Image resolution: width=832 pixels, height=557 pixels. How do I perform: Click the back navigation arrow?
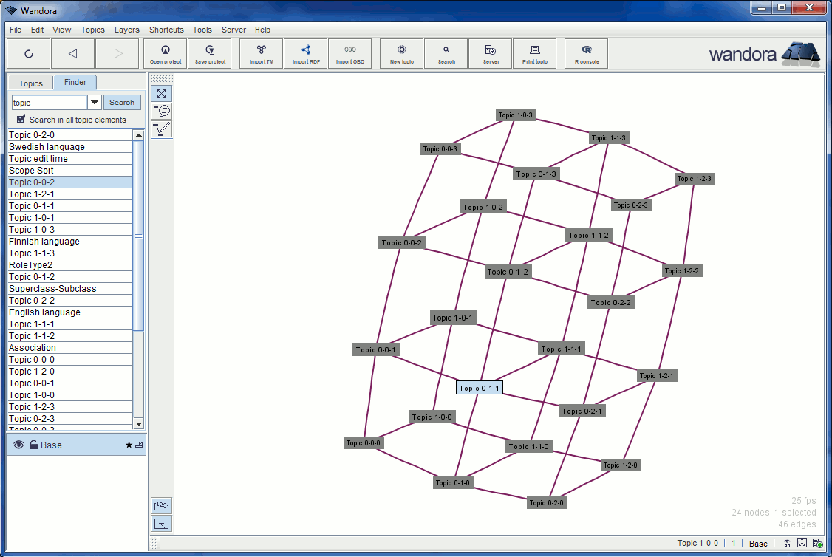coord(72,53)
